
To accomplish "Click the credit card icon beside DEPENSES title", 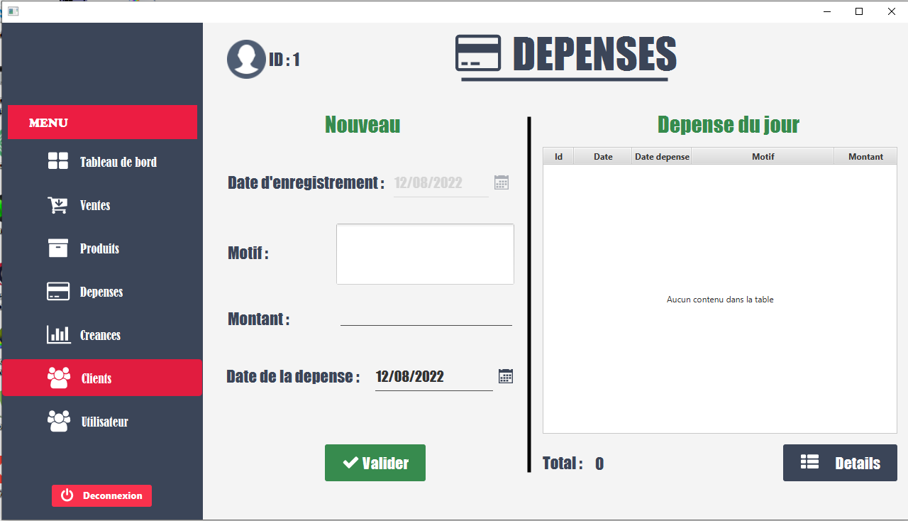I will [477, 53].
